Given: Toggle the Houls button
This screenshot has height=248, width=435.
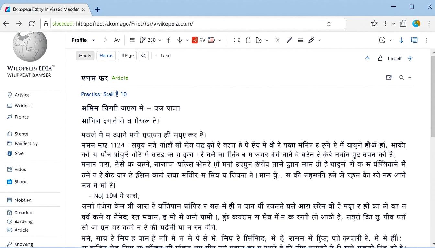Looking at the screenshot, I should coord(85,56).
